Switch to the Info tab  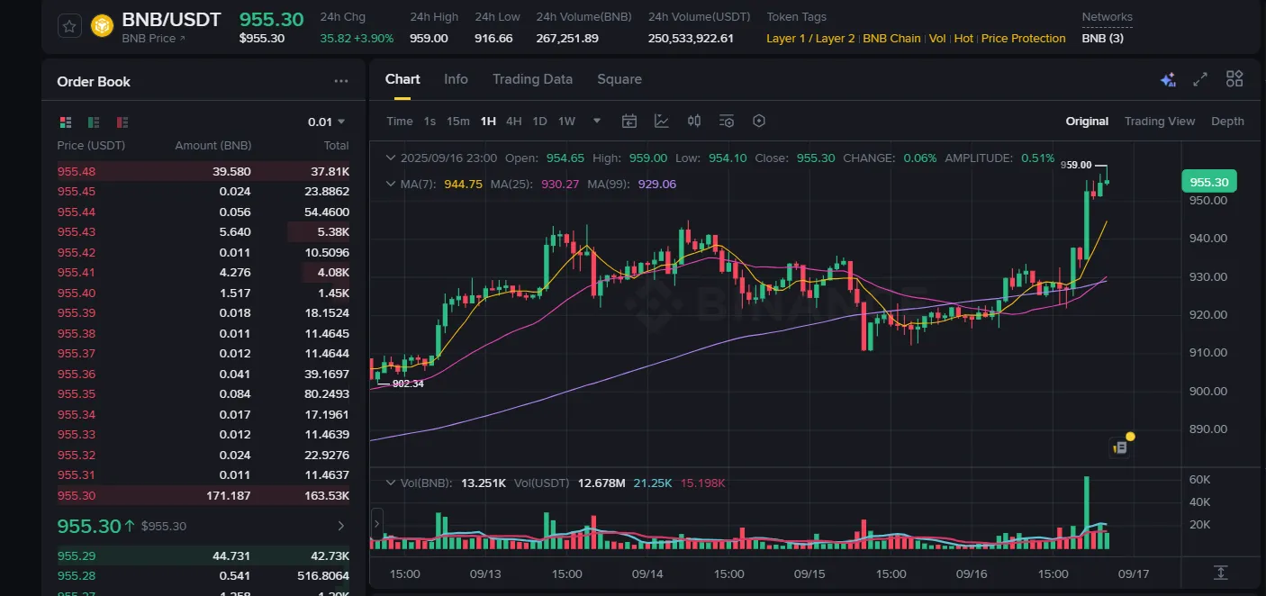[x=456, y=79]
